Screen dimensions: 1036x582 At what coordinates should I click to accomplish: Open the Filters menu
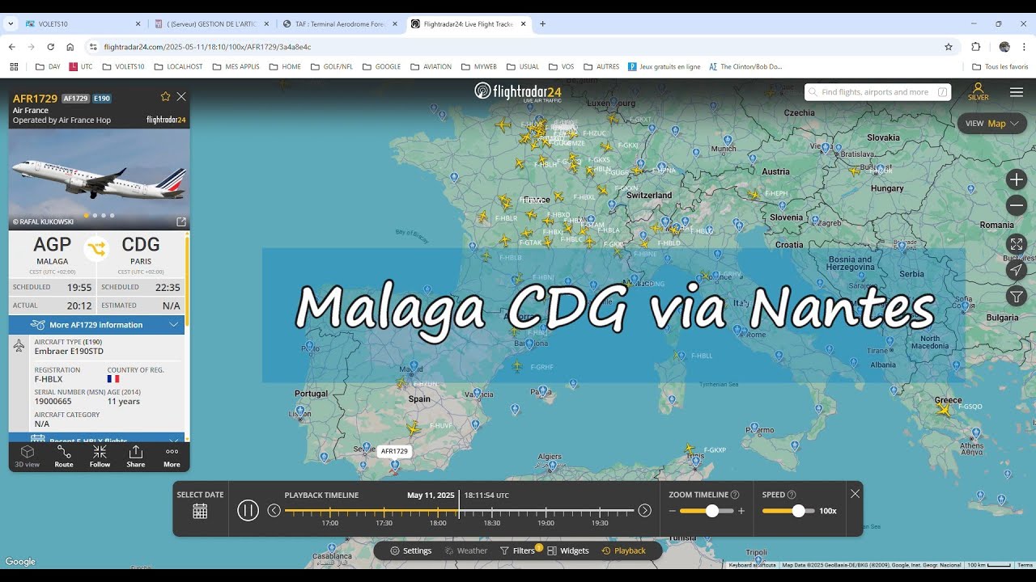pyautogui.click(x=518, y=550)
